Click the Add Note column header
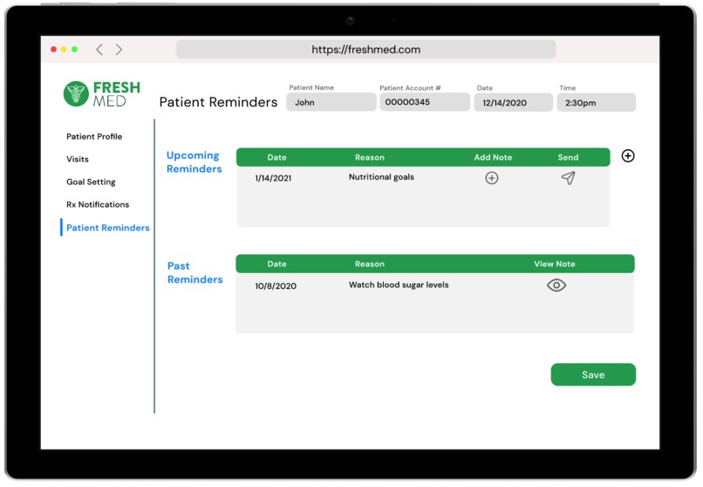Viewport: 703px width, 487px height. pos(493,157)
